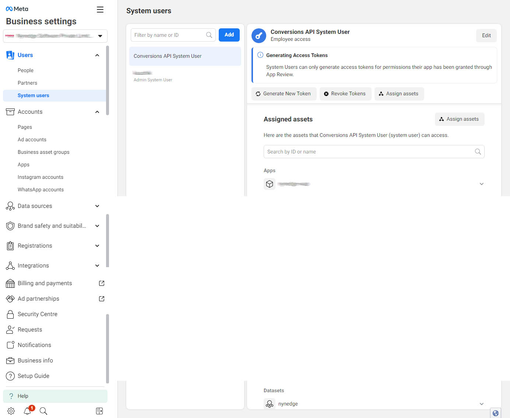
Task: Click the Search by ID or name field
Action: point(374,152)
